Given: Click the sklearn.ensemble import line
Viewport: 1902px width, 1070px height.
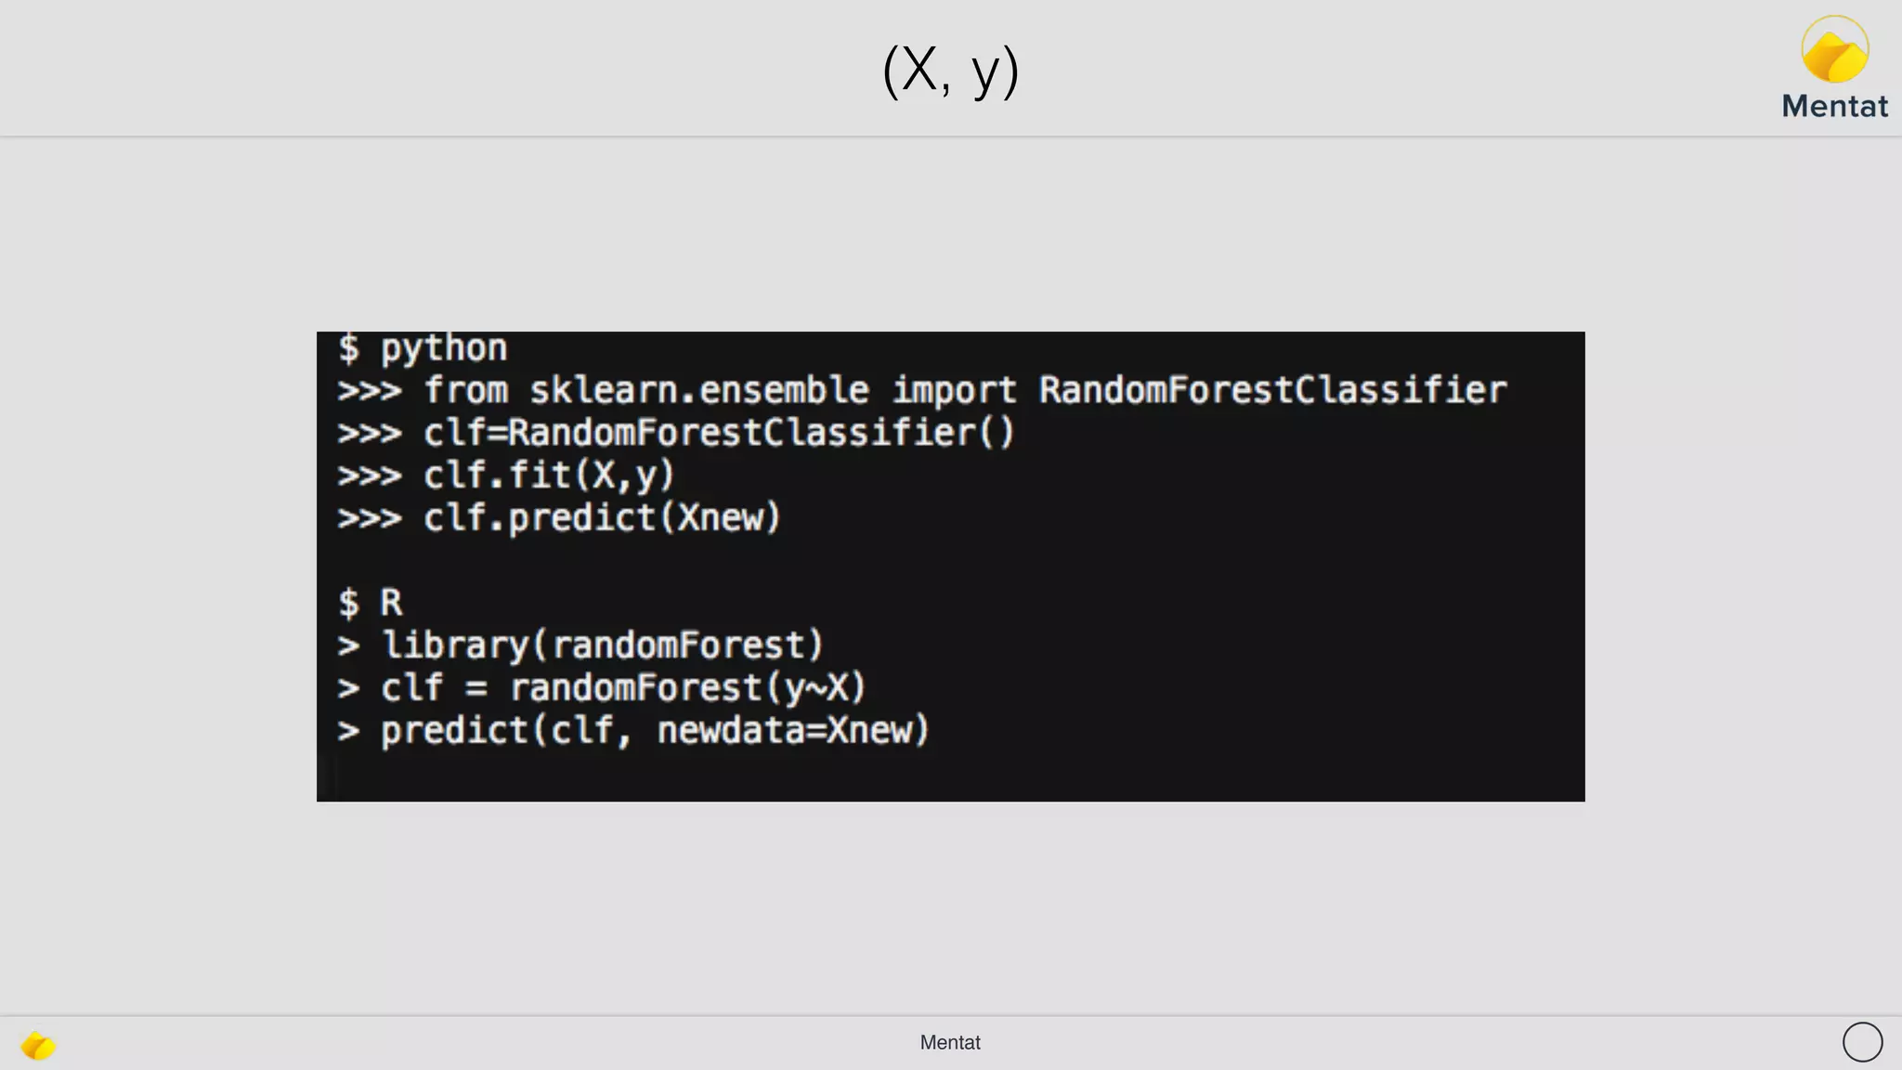Looking at the screenshot, I should click(x=922, y=390).
